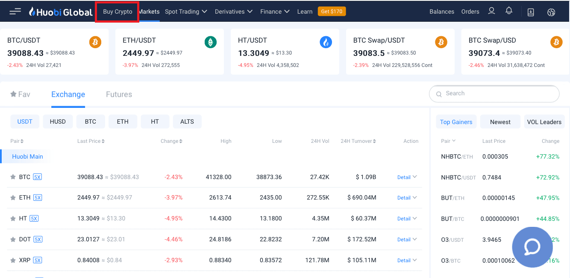Image resolution: width=570 pixels, height=278 pixels.
Task: Favorite the DOT pair star
Action: pyautogui.click(x=13, y=239)
